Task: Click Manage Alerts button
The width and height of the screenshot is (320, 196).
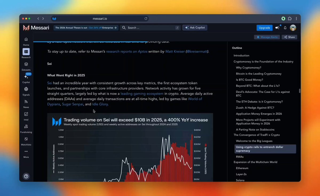Action: pyautogui.click(x=267, y=37)
